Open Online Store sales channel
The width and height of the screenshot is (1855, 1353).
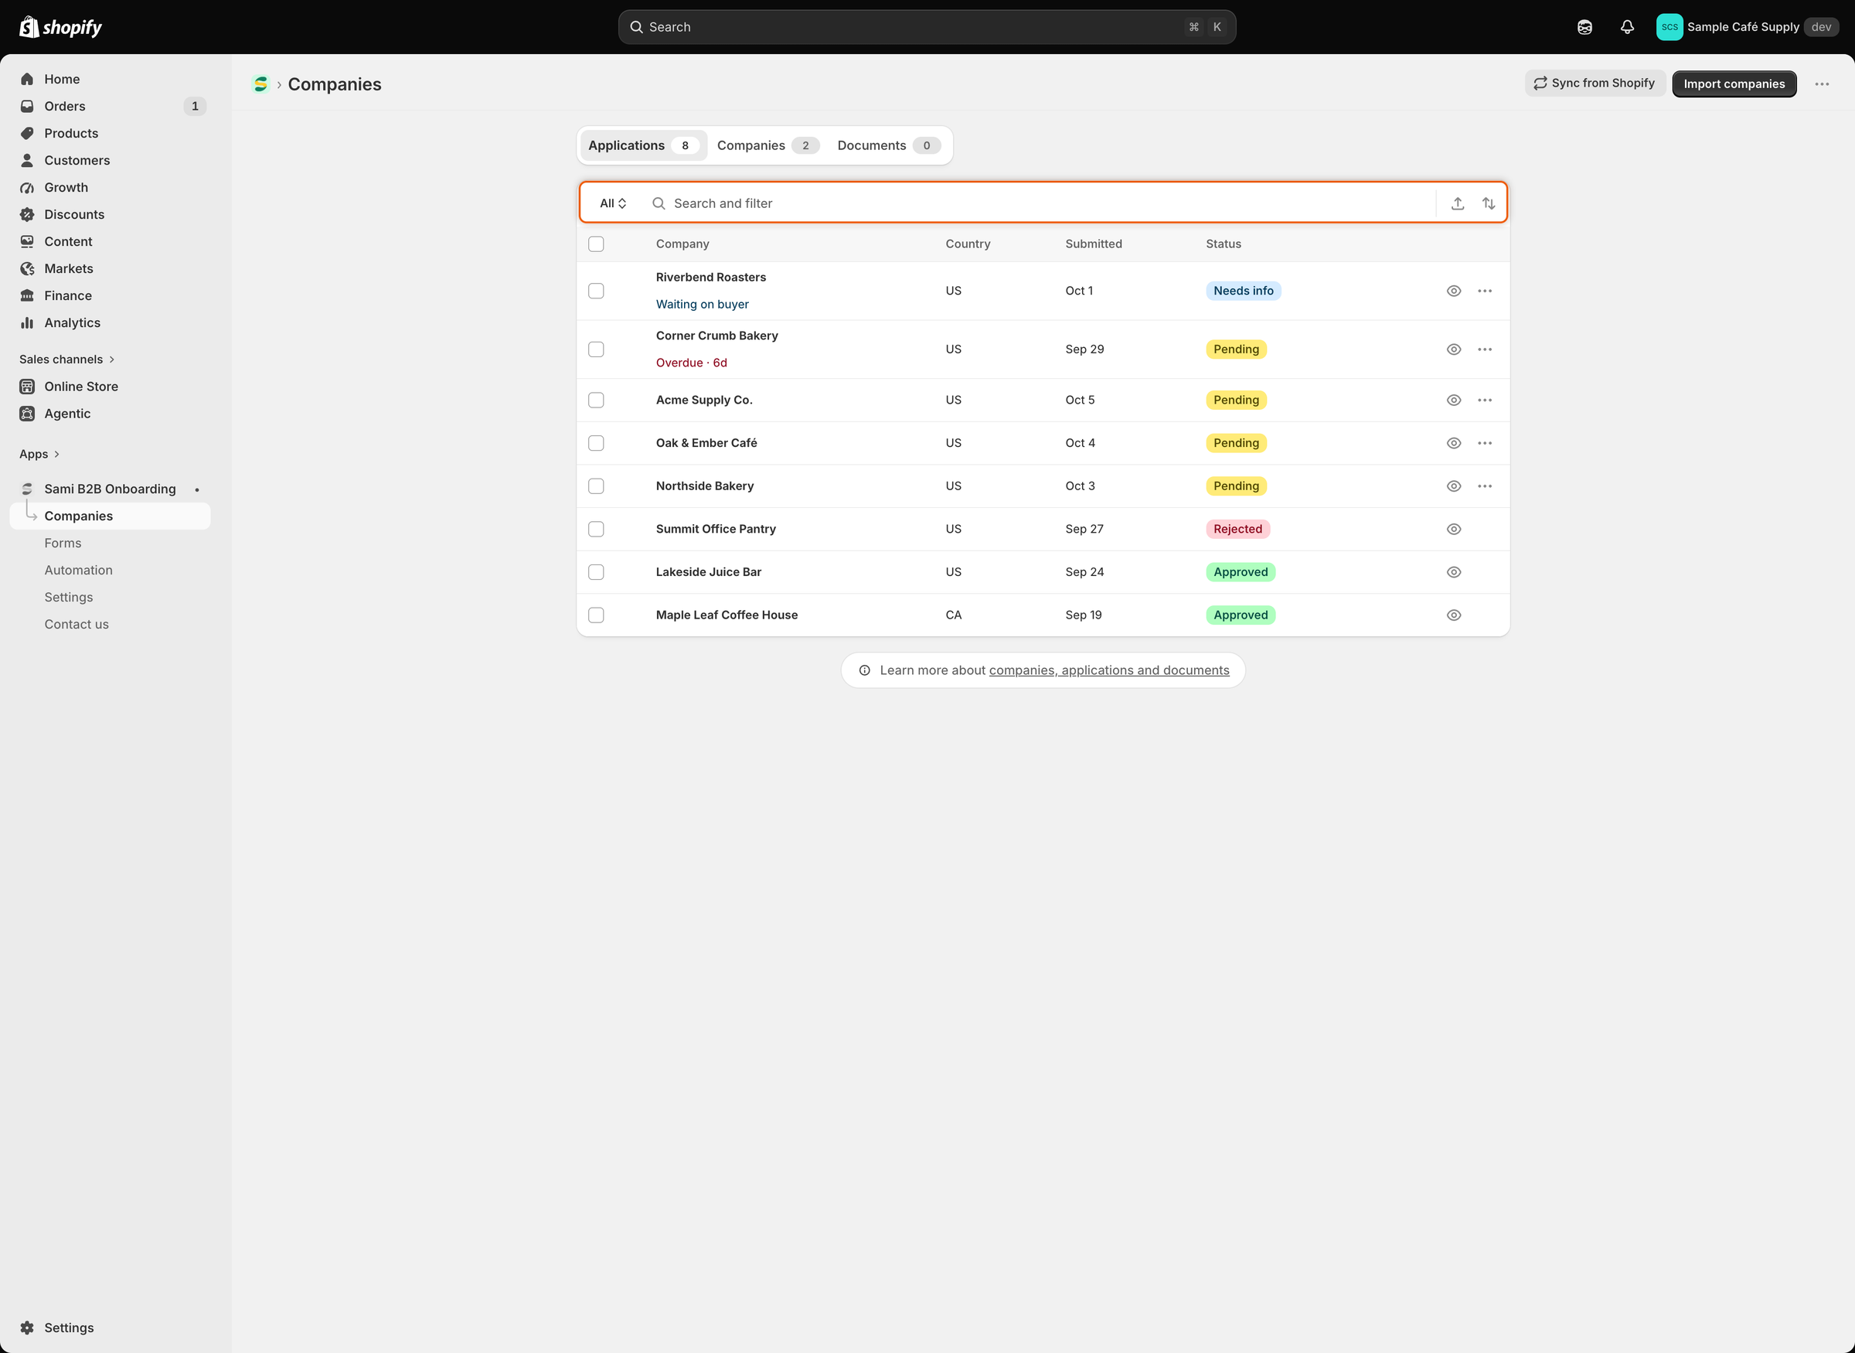click(x=110, y=387)
